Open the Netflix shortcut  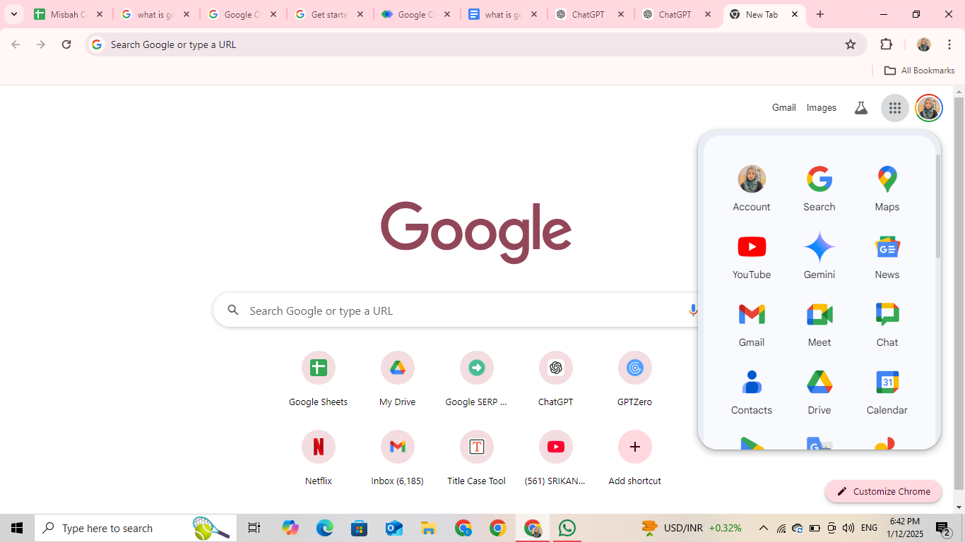(319, 459)
